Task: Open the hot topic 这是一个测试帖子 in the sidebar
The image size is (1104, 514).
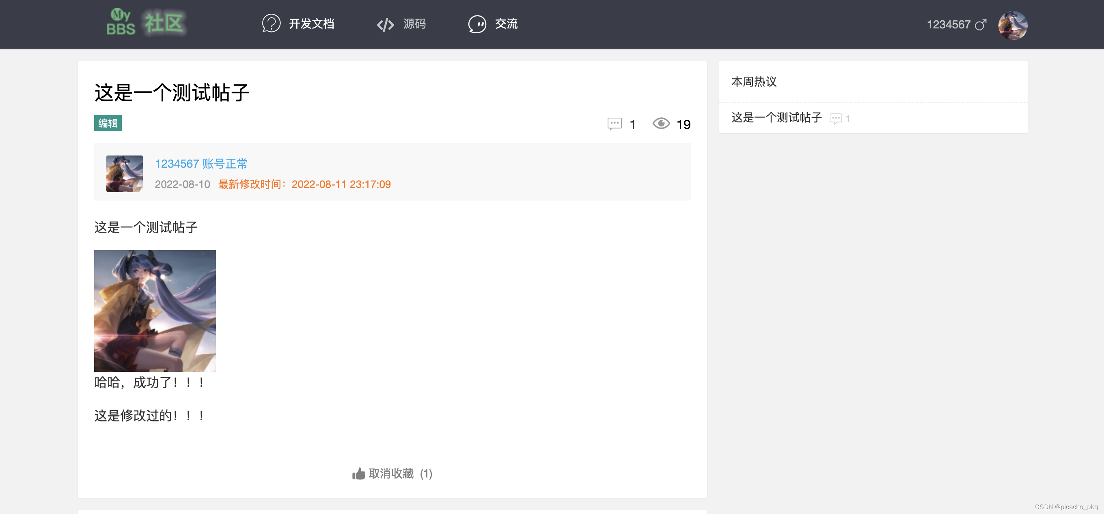Action: (776, 117)
